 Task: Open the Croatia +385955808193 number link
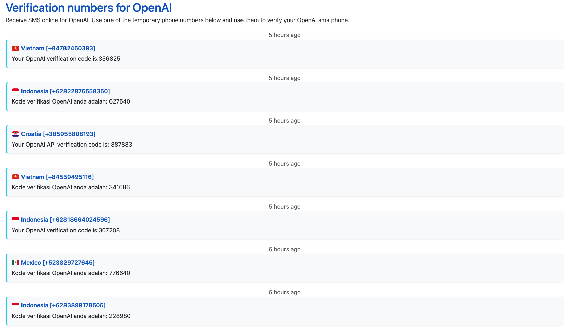click(x=58, y=134)
